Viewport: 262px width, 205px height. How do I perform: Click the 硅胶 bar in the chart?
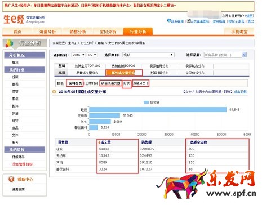(158, 109)
